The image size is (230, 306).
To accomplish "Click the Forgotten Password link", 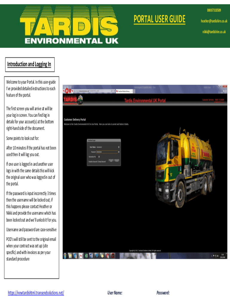I will click(92, 161).
